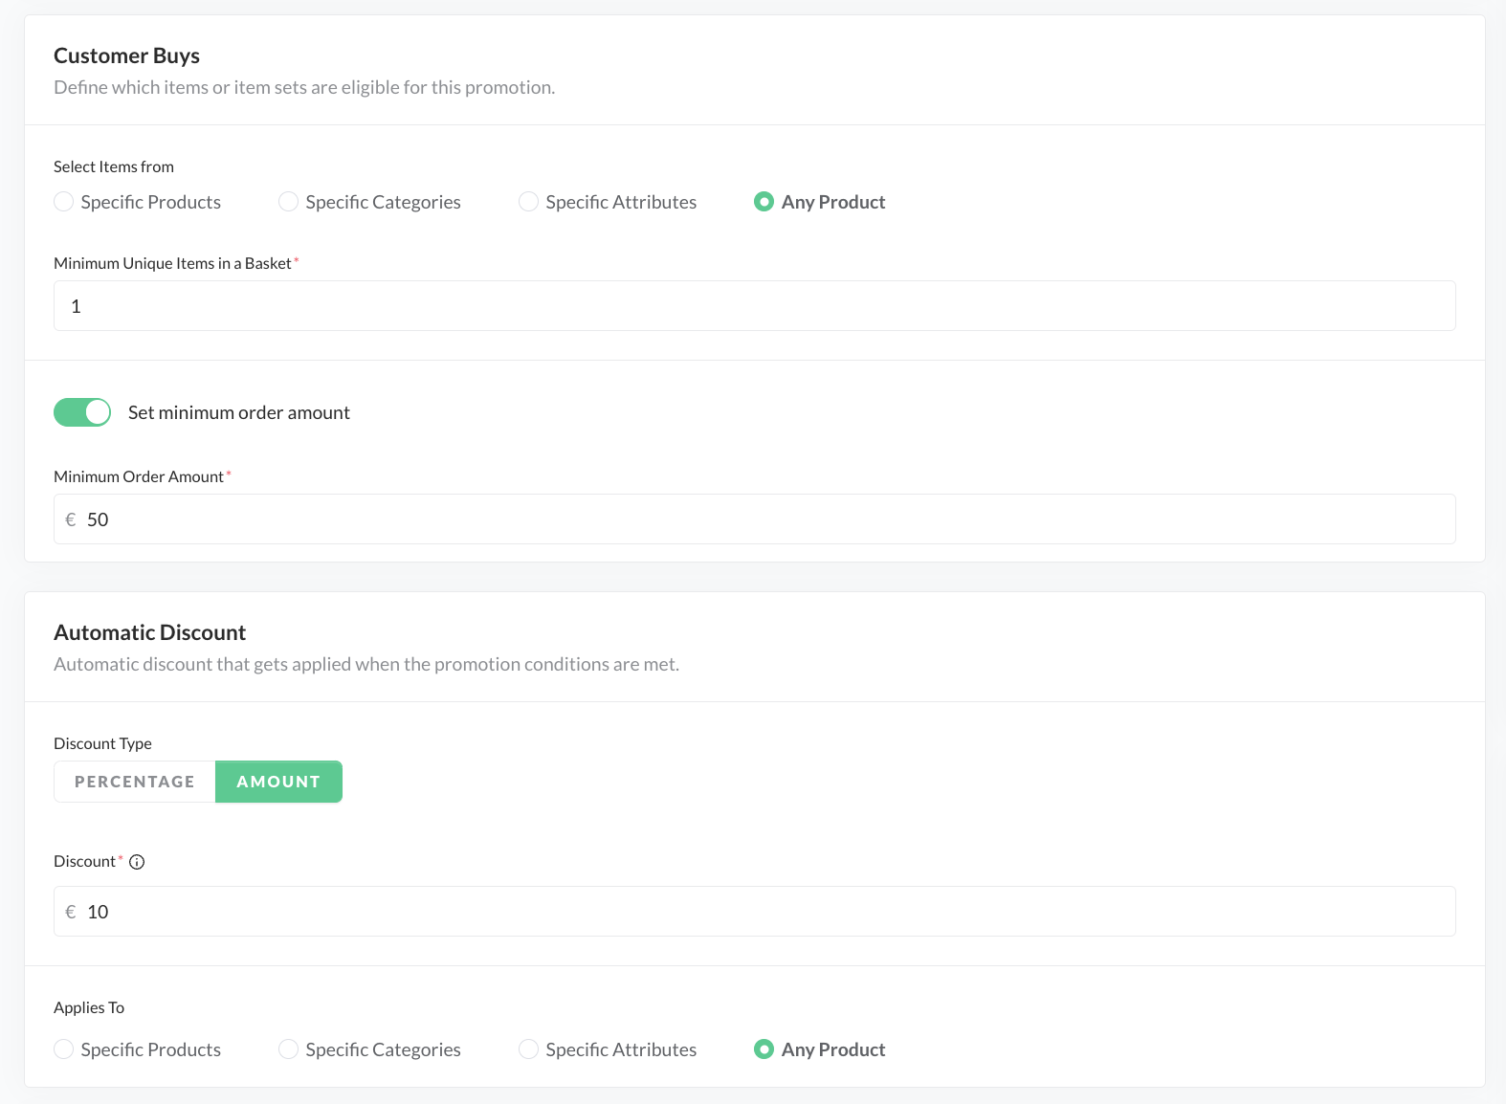Select Specific Products under Applies To
This screenshot has width=1506, height=1104.
click(x=64, y=1049)
